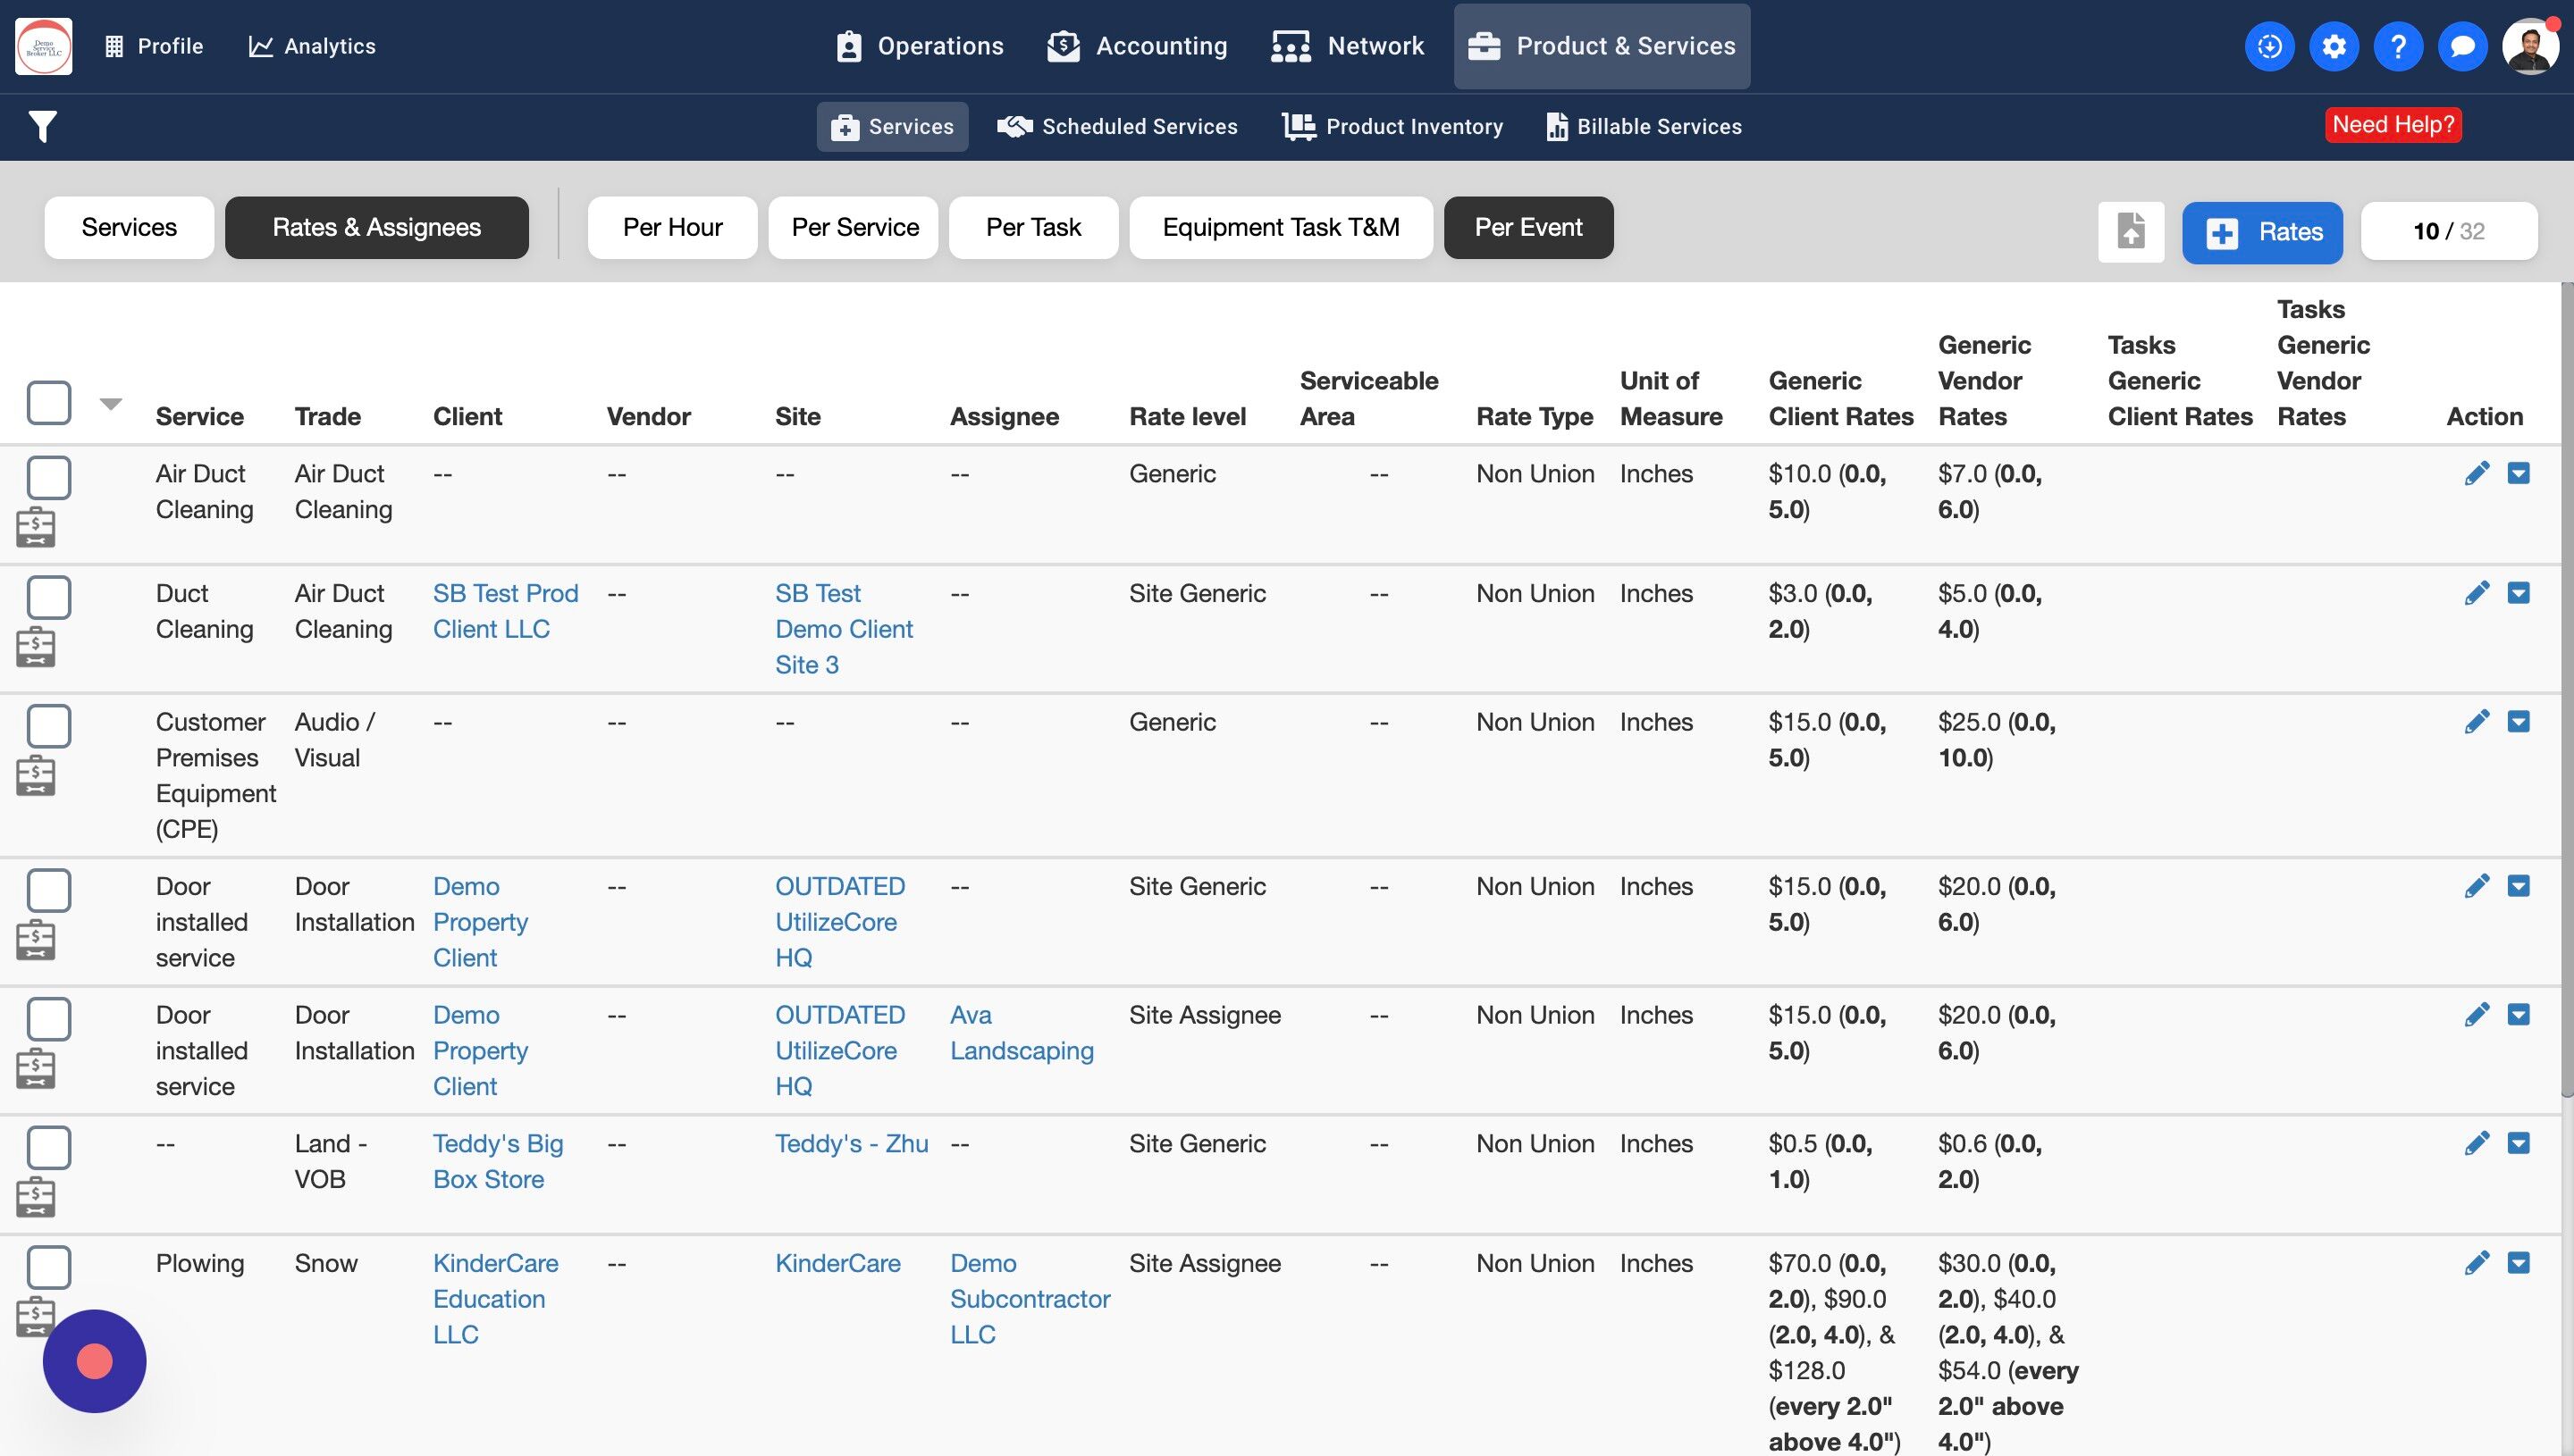The width and height of the screenshot is (2574, 1456).
Task: Open action dropdown for Land - VOB row
Action: click(2518, 1143)
